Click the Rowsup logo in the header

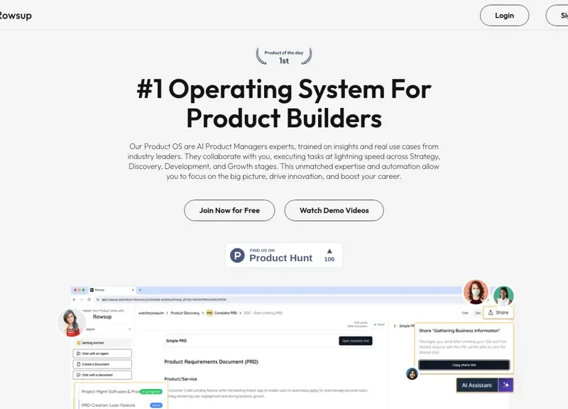(x=16, y=16)
